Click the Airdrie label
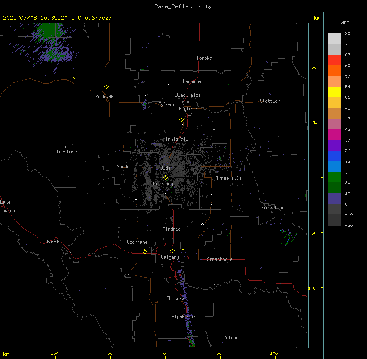This screenshot has height=359, width=367. tap(172, 229)
